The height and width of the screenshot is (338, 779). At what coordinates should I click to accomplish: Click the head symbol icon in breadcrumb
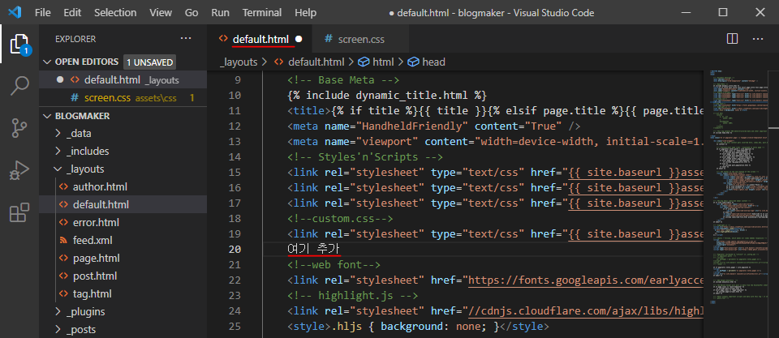coord(413,62)
